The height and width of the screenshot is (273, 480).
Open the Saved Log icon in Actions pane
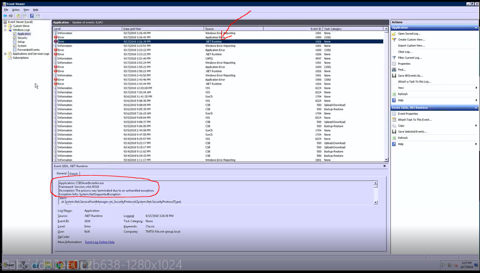coord(394,33)
